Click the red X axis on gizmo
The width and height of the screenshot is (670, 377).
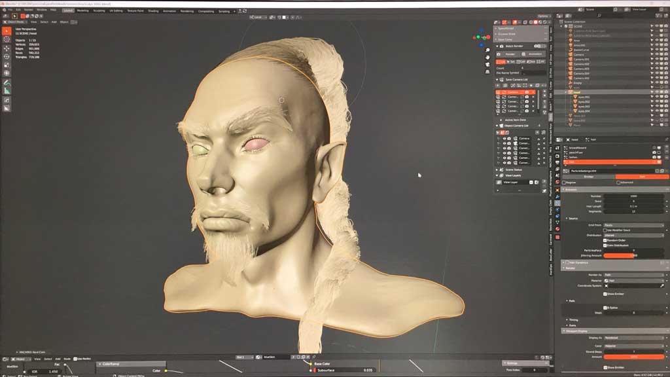[x=489, y=37]
